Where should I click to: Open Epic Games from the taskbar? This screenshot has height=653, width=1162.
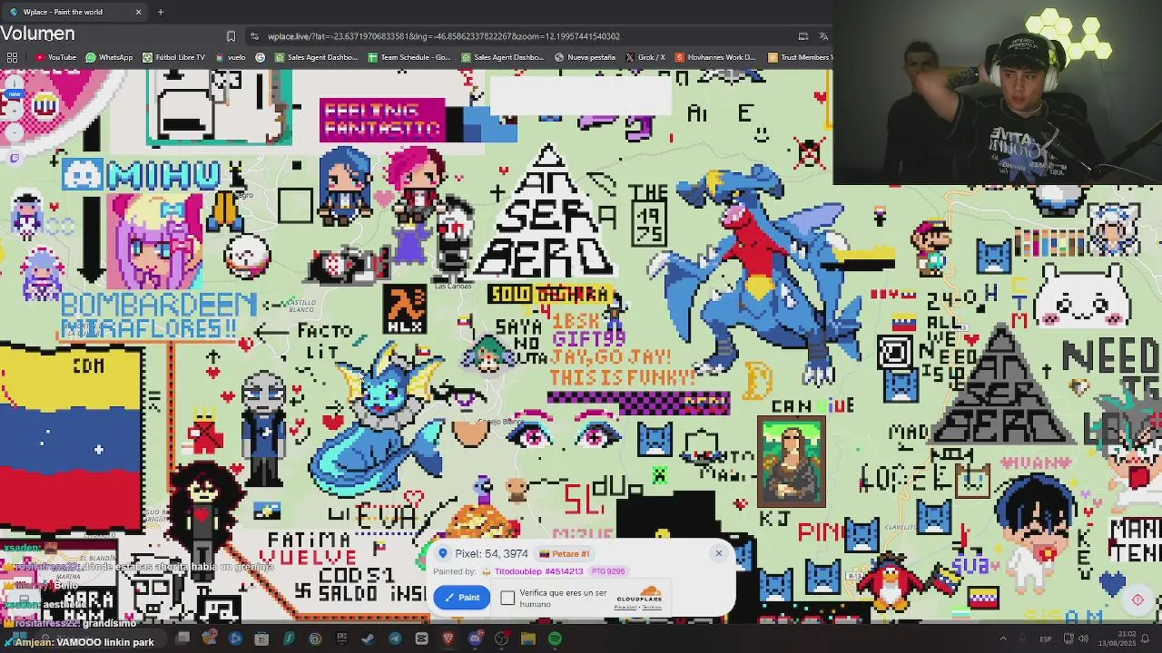coord(342,639)
